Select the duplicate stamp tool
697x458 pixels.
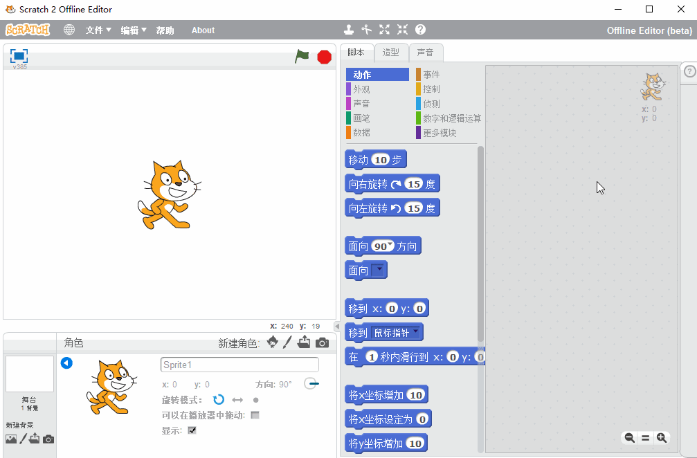pyautogui.click(x=349, y=30)
